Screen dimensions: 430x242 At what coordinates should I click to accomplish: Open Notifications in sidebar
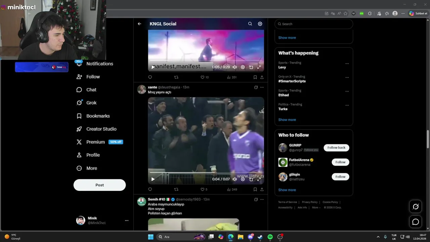pos(95,64)
